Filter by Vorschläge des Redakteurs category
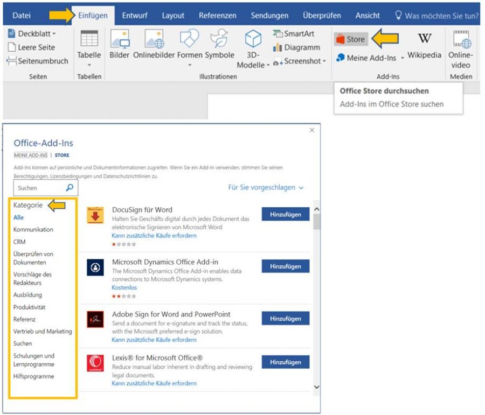Viewport: 485px width, 415px height. click(x=32, y=278)
